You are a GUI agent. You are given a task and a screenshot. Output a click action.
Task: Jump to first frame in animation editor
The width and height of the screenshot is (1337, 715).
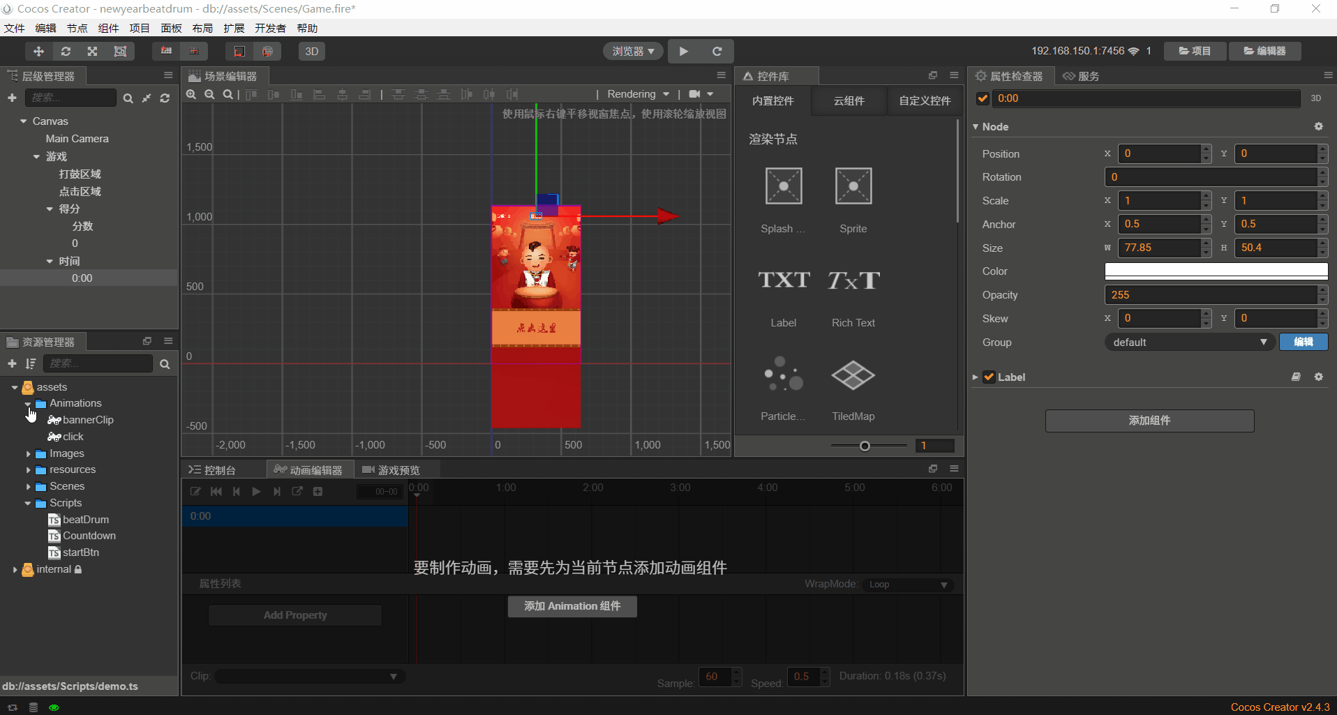[x=216, y=492]
